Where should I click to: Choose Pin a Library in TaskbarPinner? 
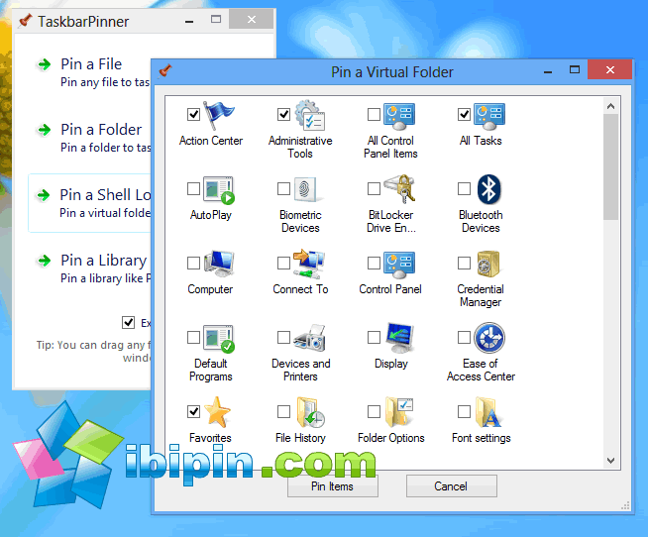click(90, 268)
